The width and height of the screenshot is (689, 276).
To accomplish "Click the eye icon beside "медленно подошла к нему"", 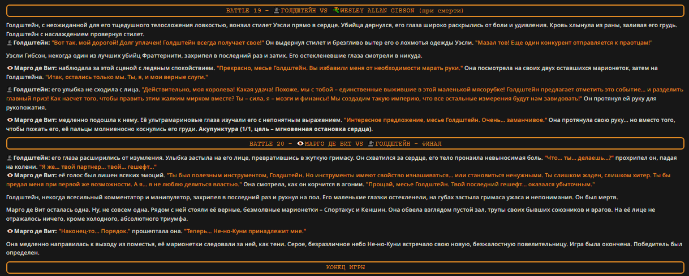I will (10, 120).
